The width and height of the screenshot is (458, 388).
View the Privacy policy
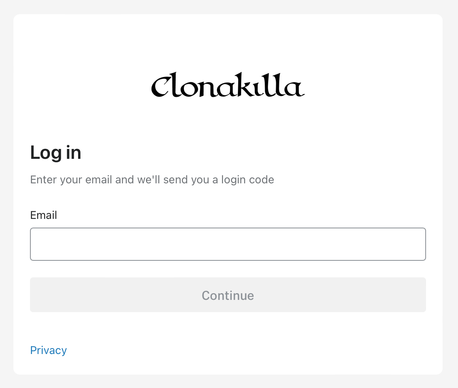pyautogui.click(x=49, y=350)
